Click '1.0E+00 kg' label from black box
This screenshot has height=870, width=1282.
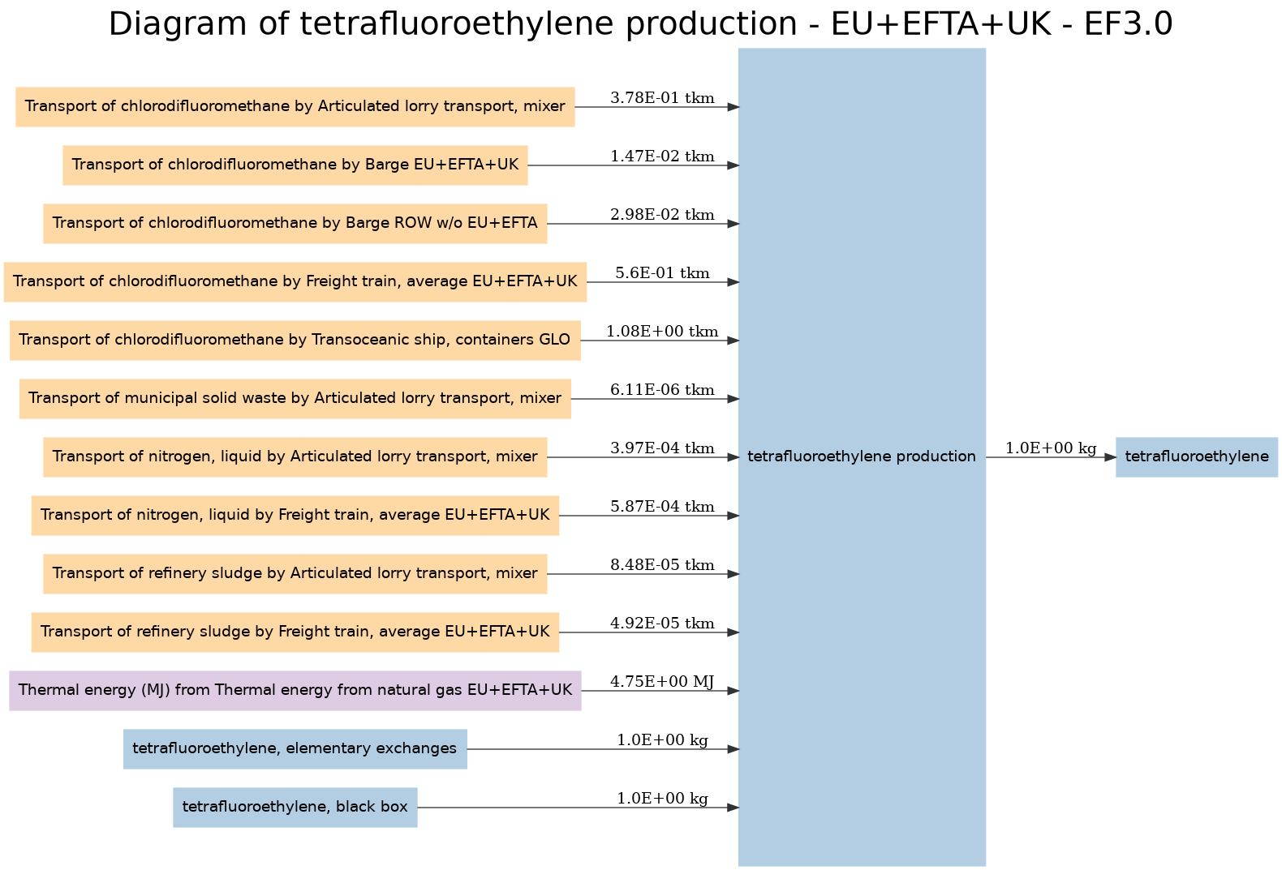point(662,799)
